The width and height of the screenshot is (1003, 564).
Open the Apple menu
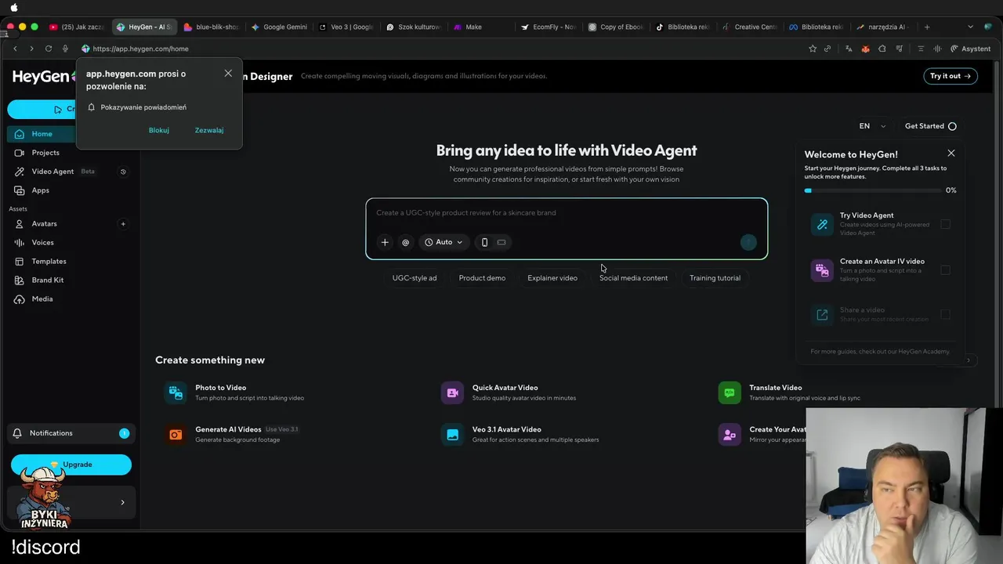point(14,7)
